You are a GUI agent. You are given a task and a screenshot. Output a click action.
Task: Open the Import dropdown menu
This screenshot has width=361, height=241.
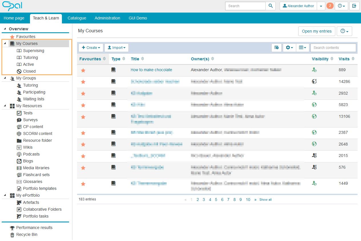tap(116, 48)
